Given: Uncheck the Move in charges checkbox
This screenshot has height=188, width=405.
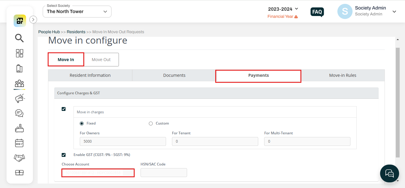Looking at the screenshot, I should (63, 109).
